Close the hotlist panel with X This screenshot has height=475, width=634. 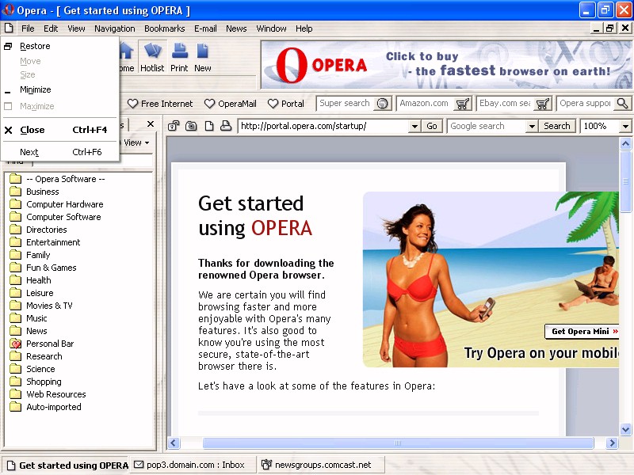tap(151, 124)
